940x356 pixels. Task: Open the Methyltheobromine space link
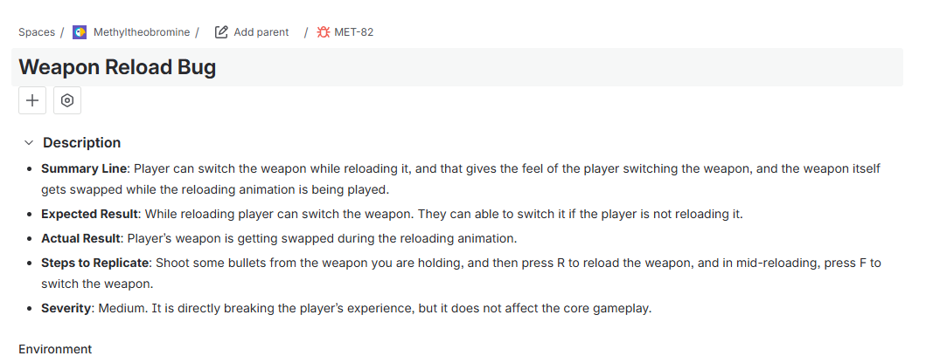142,32
